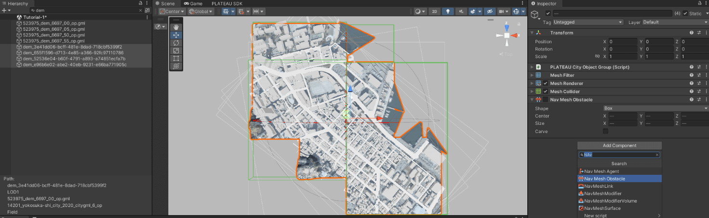709x218 pixels.
Task: Open Mesh Filter preset icon
Action: 698,75
